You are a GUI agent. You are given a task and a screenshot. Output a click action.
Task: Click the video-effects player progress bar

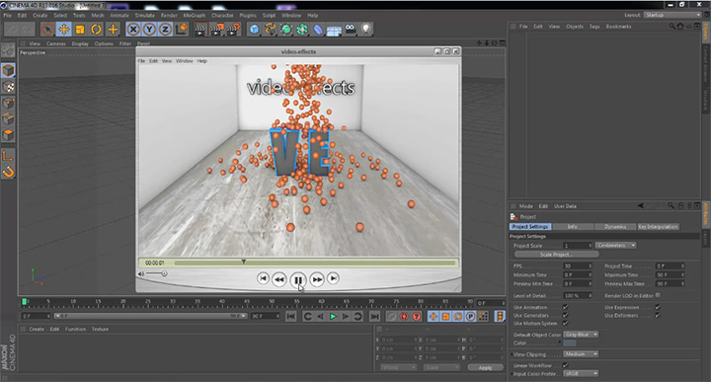click(x=315, y=263)
